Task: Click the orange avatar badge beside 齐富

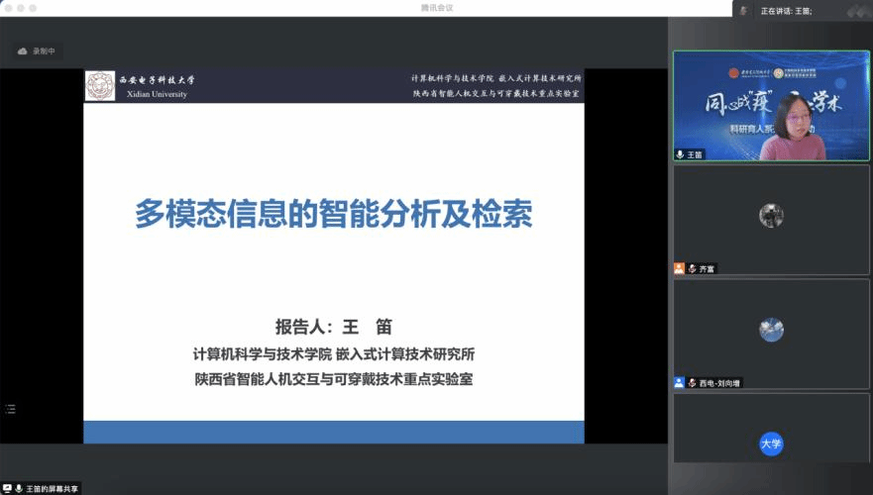Action: coord(679,268)
